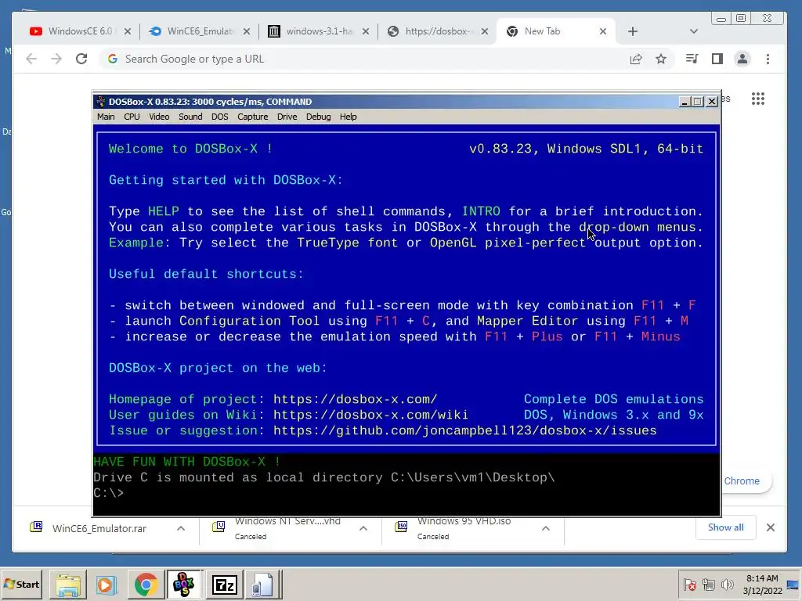This screenshot has width=802, height=601.
Task: Open the Sound menu in DOSBox-X
Action: (190, 117)
